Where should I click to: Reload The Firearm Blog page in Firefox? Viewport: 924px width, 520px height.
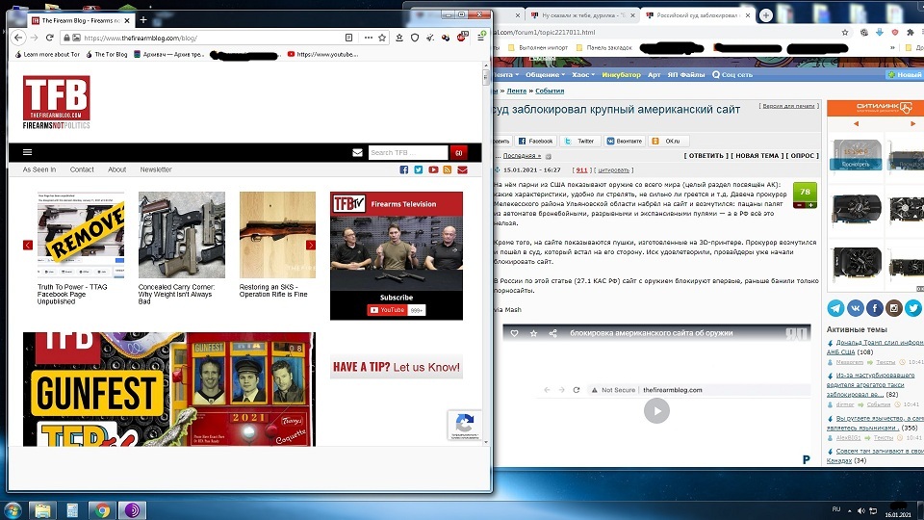[x=49, y=38]
